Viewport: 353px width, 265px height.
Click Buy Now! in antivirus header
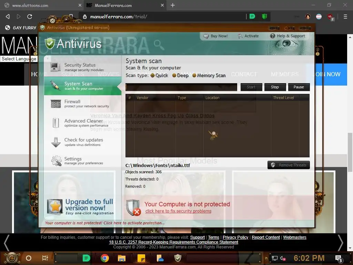(216, 36)
